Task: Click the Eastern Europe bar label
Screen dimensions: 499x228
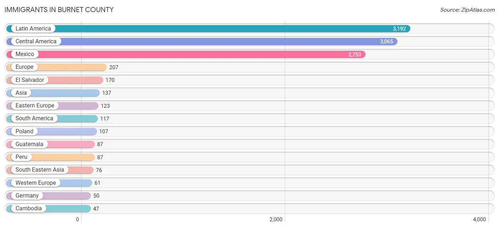Action: [35, 106]
